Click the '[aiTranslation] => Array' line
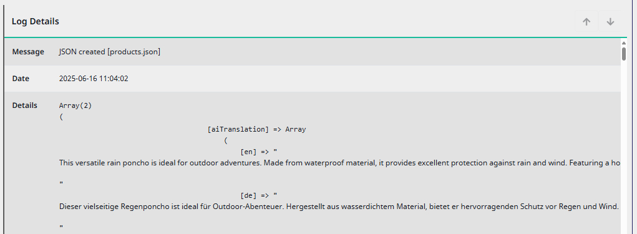The width and height of the screenshot is (637, 234). pos(257,129)
